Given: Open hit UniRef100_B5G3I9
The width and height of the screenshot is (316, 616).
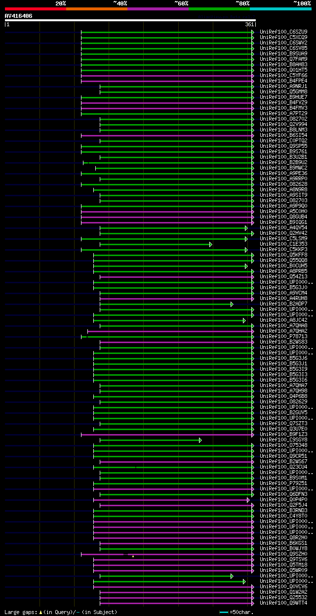Looking at the screenshot, I should pyautogui.click(x=283, y=369).
